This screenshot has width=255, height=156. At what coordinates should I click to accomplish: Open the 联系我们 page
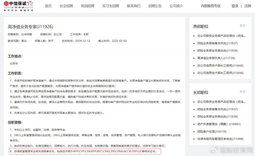pos(134,6)
